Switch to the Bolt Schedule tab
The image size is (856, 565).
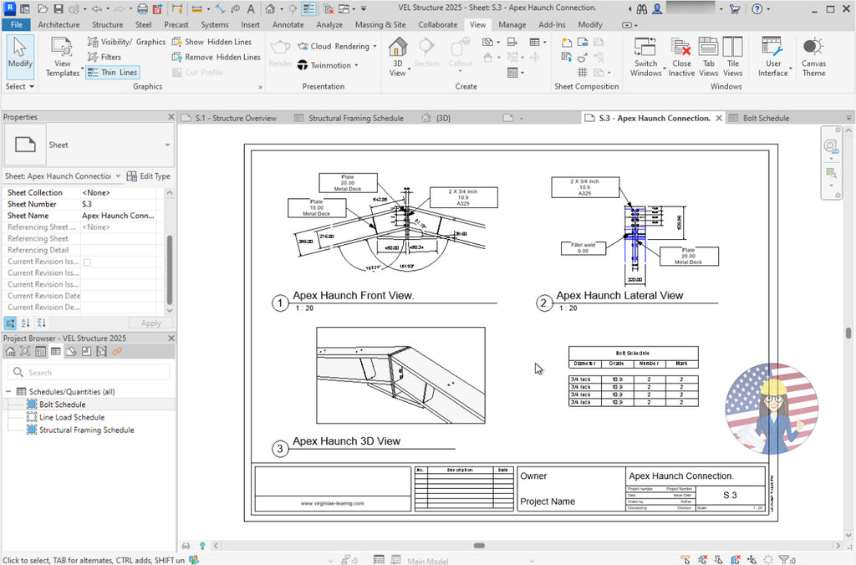click(766, 118)
